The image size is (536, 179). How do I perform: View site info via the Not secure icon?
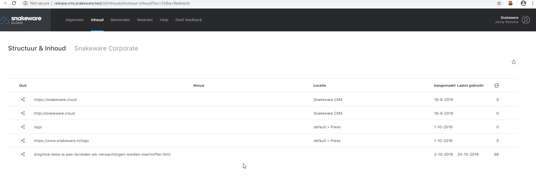point(25,3)
